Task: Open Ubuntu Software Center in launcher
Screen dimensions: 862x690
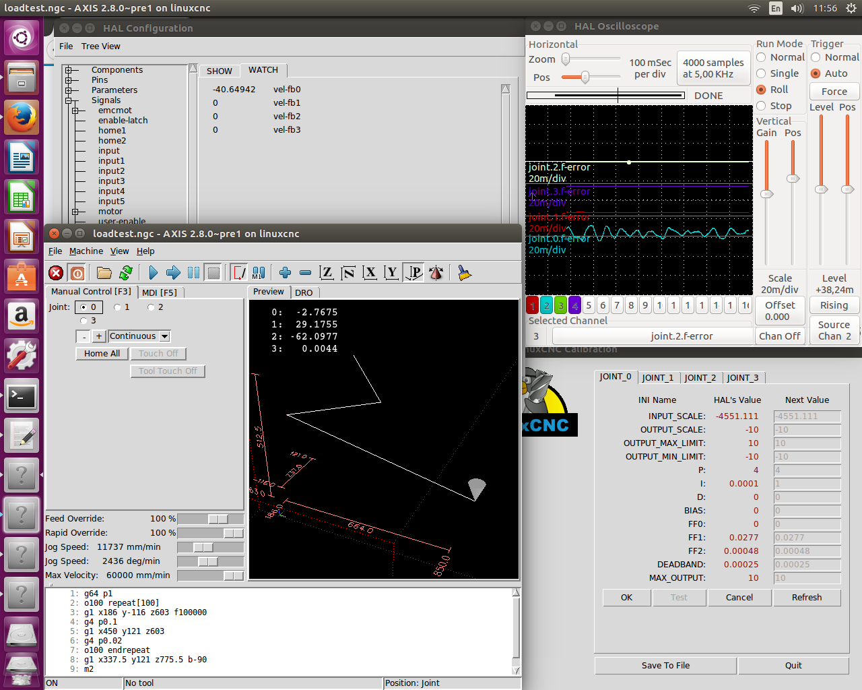Action: pos(22,276)
